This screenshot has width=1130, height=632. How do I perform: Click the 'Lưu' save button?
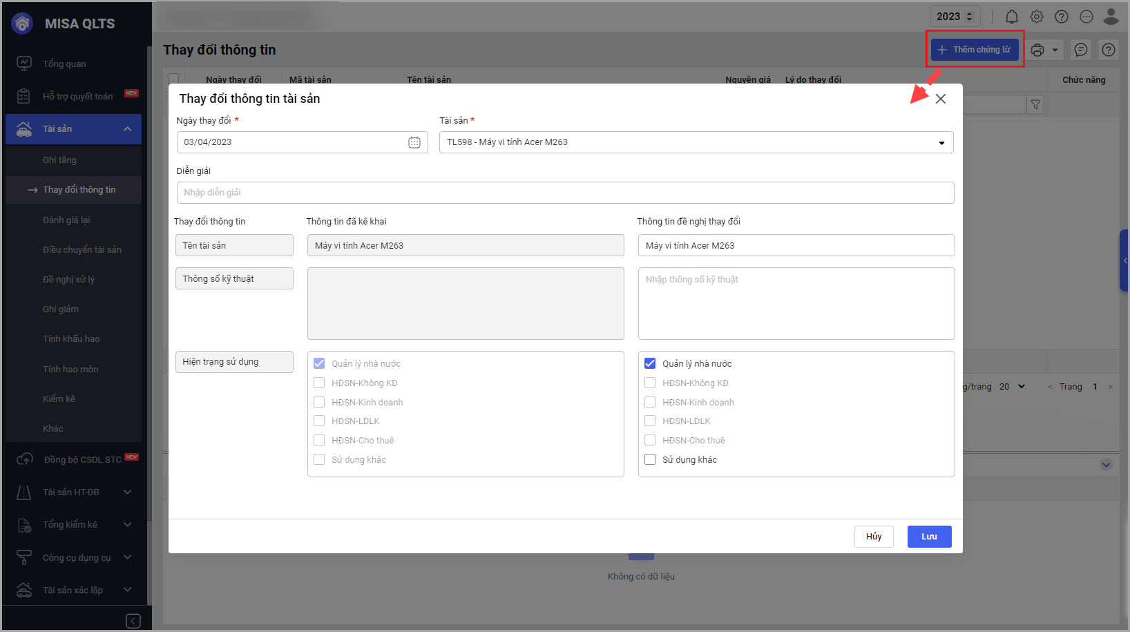(929, 537)
